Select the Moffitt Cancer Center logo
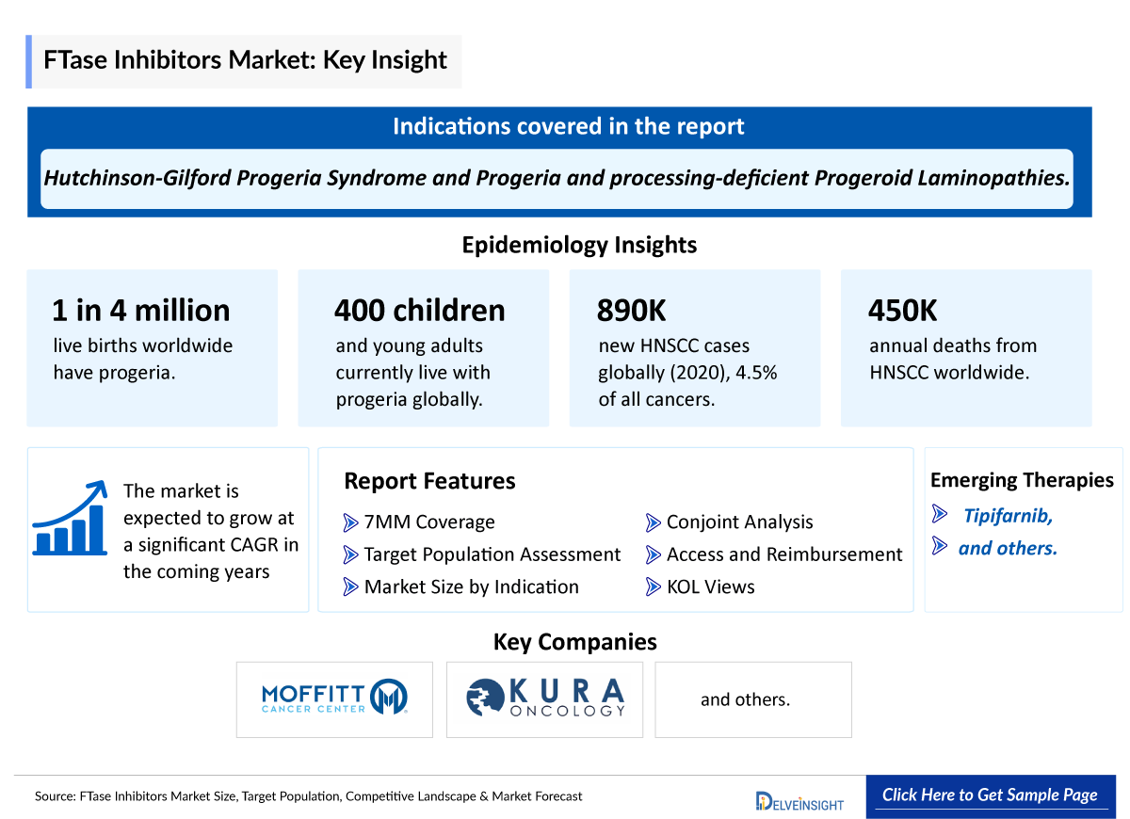 (334, 699)
